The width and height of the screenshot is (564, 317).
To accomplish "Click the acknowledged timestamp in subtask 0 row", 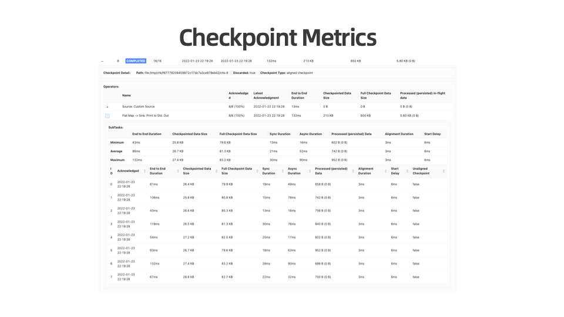I will coord(126,184).
